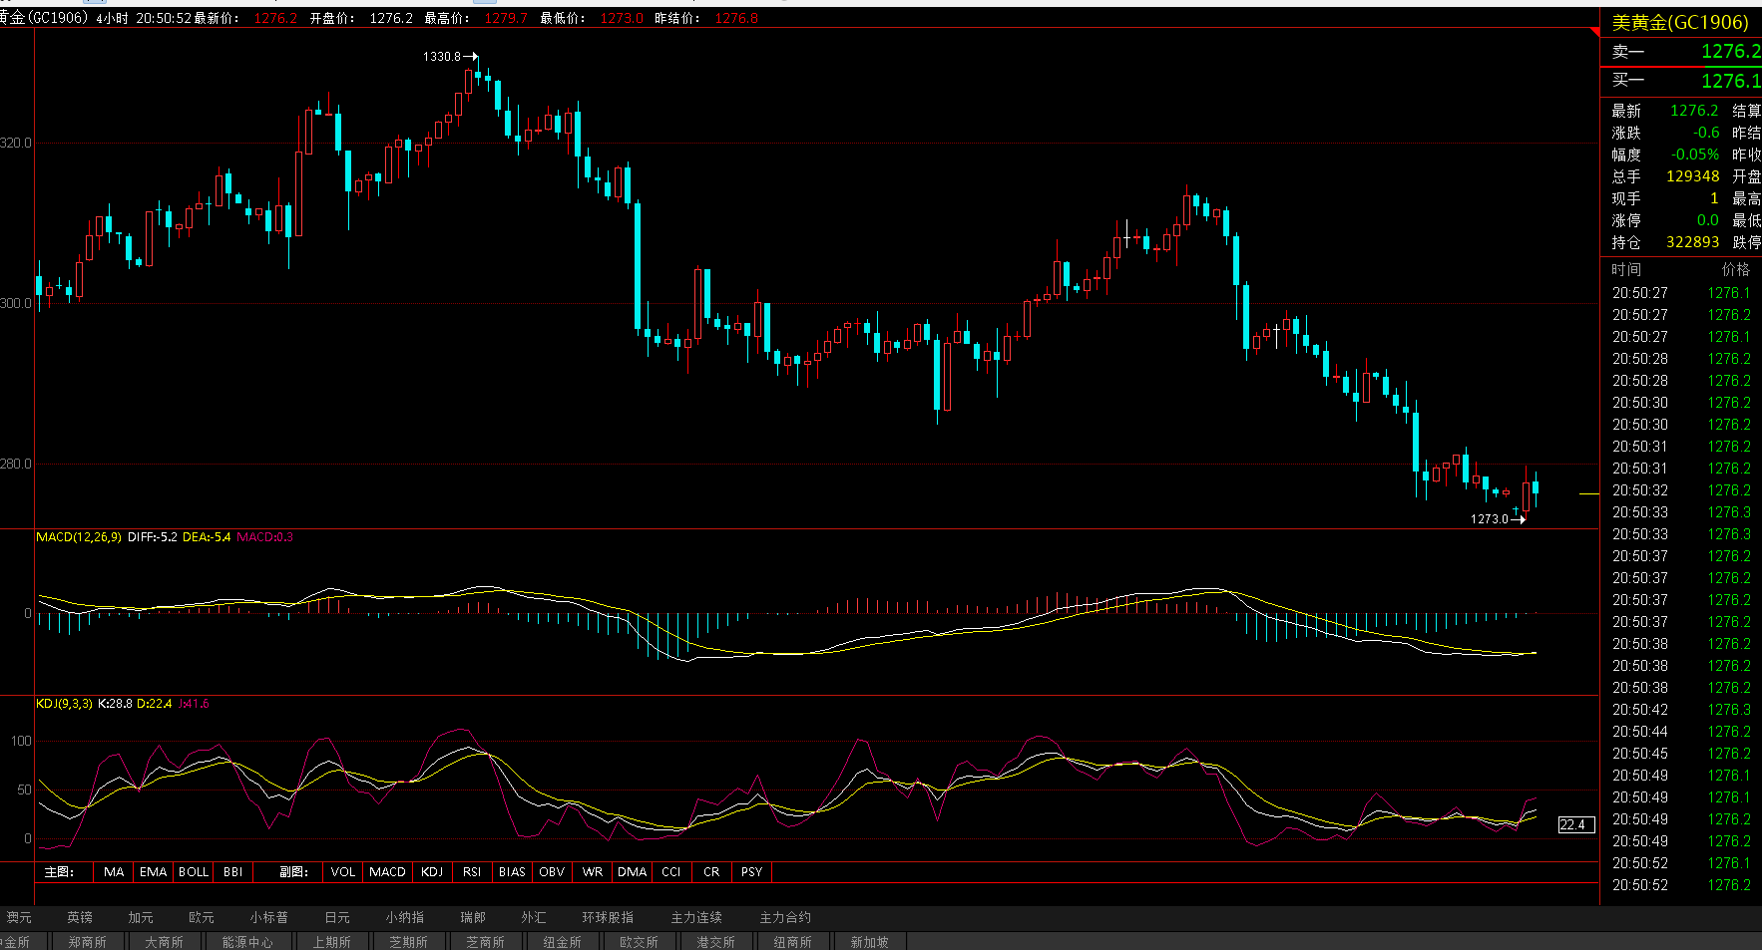Switch main chart to EMA indicator

click(153, 872)
